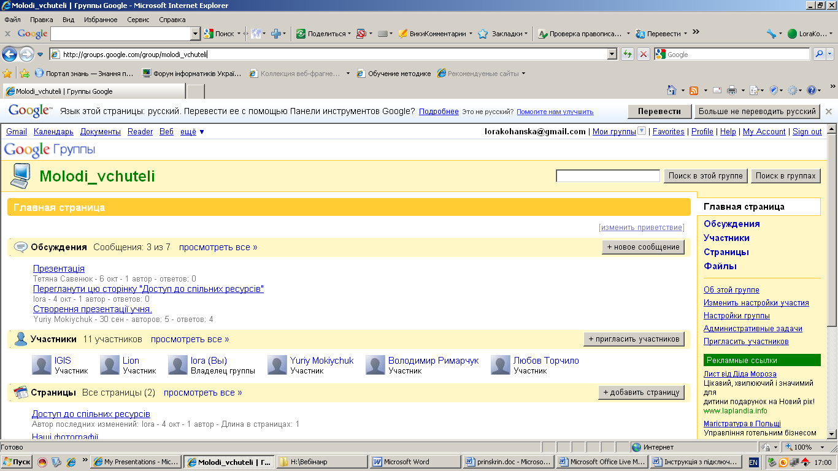Switch to Microsoft Word taskbar item

point(416,462)
